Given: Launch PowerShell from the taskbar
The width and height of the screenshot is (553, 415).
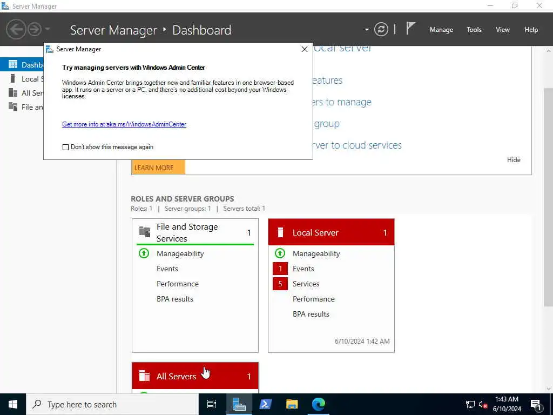Looking at the screenshot, I should [x=265, y=404].
